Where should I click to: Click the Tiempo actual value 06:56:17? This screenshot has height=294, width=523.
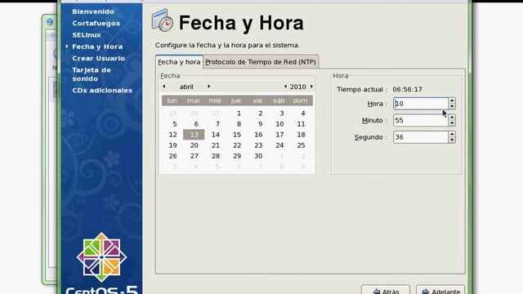[x=407, y=89]
